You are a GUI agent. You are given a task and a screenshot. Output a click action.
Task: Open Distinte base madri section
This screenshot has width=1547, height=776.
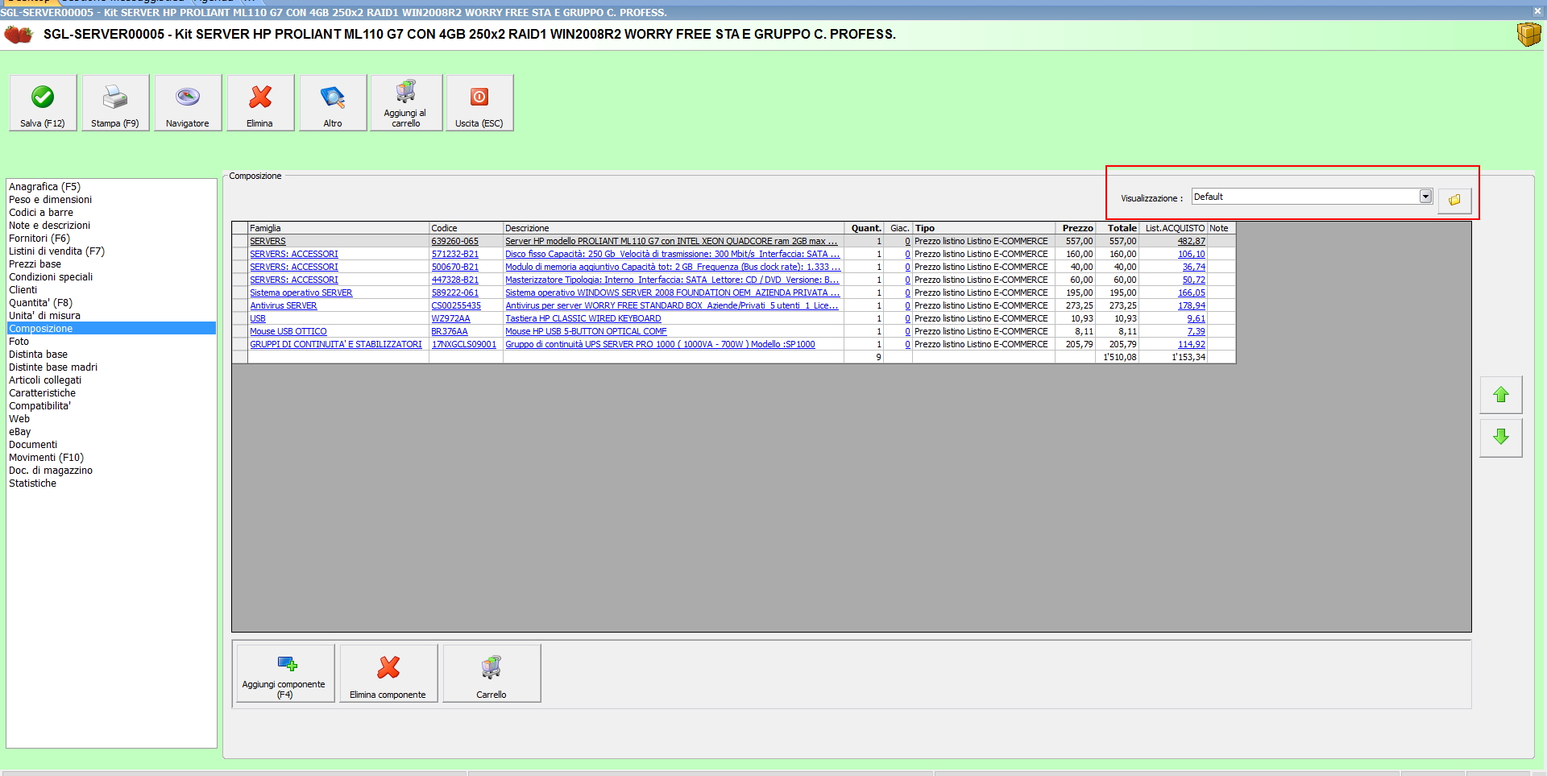[x=53, y=367]
